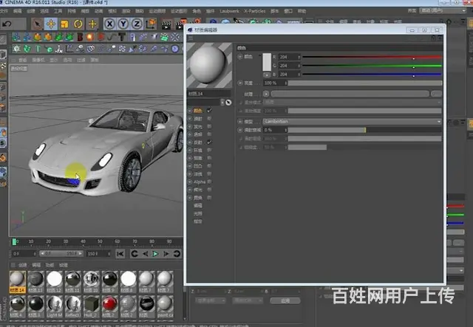
Task: Click the green upward arrow icon in third row
Action: 38,49
